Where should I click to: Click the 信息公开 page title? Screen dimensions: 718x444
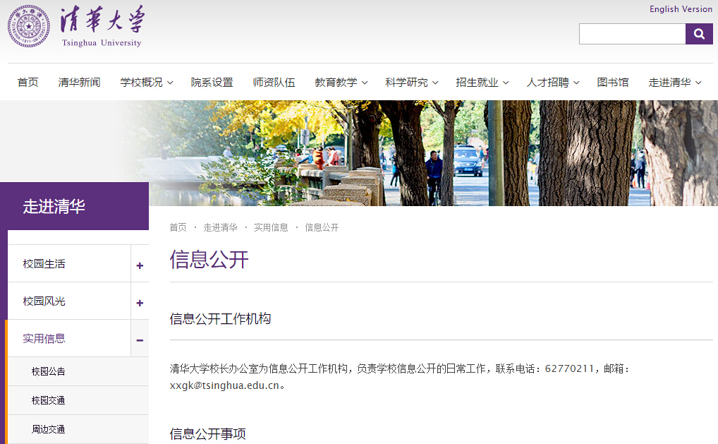coord(209,260)
